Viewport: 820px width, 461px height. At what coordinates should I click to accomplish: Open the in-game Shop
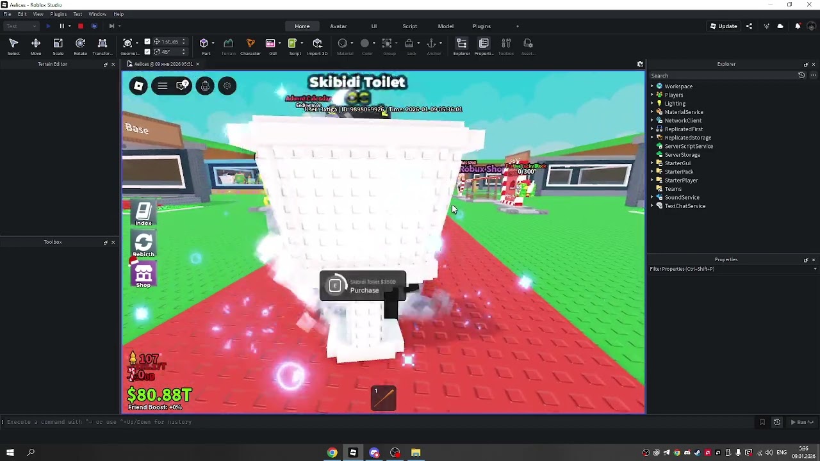coord(143,275)
